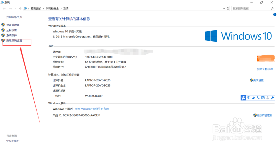Select the WORKGROUP value
Viewport: 277px width, 147px height.
pos(94,96)
